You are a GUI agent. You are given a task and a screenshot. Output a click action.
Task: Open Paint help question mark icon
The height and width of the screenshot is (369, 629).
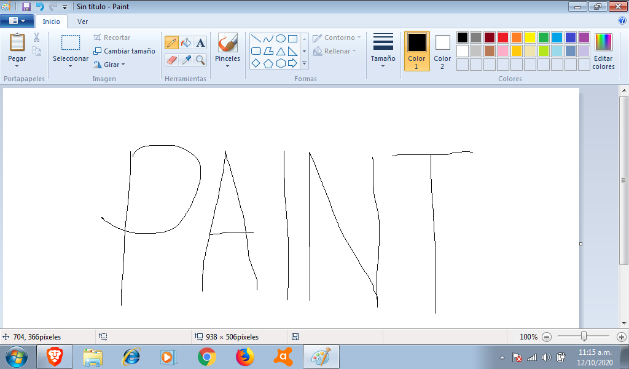click(x=623, y=20)
